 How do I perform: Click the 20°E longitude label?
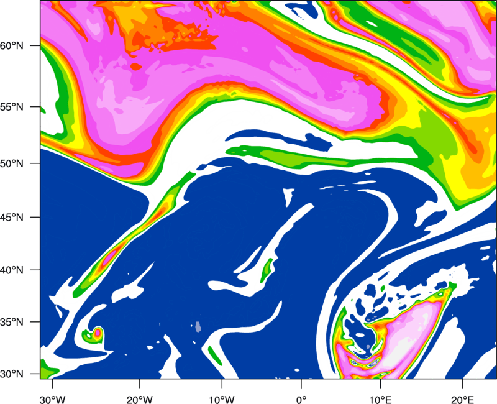tap(462, 400)
